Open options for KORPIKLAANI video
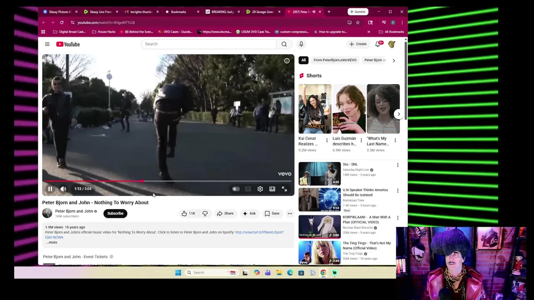534x300 pixels. point(398,218)
